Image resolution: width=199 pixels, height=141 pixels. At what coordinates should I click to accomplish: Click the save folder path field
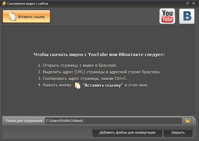coord(114,121)
